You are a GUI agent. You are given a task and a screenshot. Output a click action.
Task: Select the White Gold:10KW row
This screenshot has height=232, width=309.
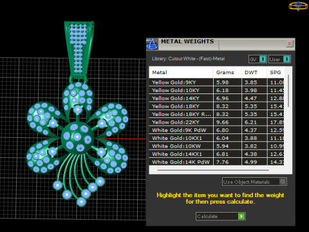tap(216, 146)
